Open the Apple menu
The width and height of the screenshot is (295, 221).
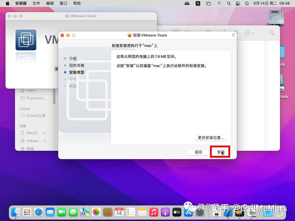(7, 3)
